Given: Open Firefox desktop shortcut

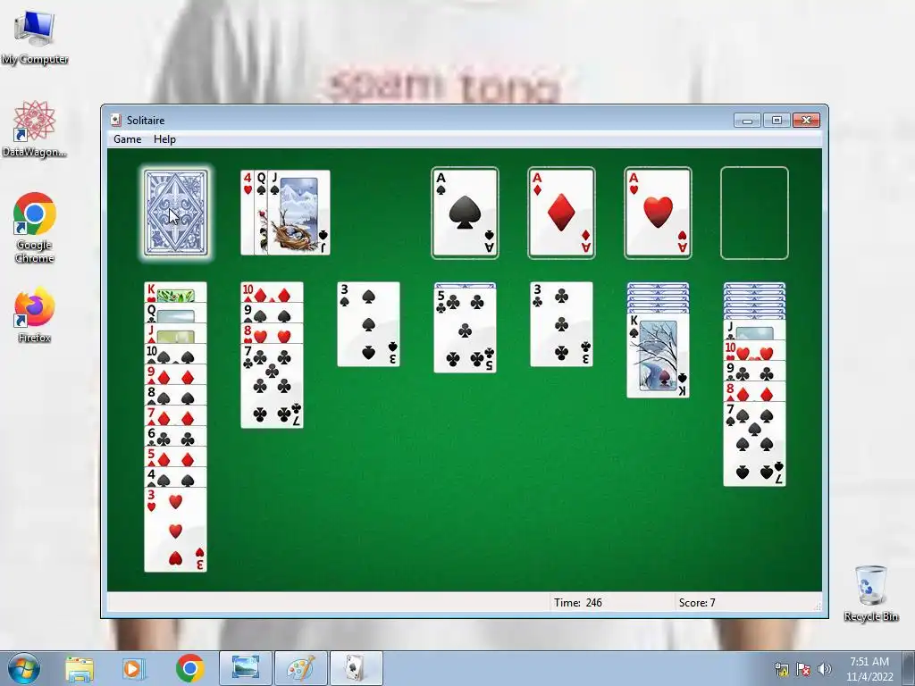Looking at the screenshot, I should coord(35,314).
